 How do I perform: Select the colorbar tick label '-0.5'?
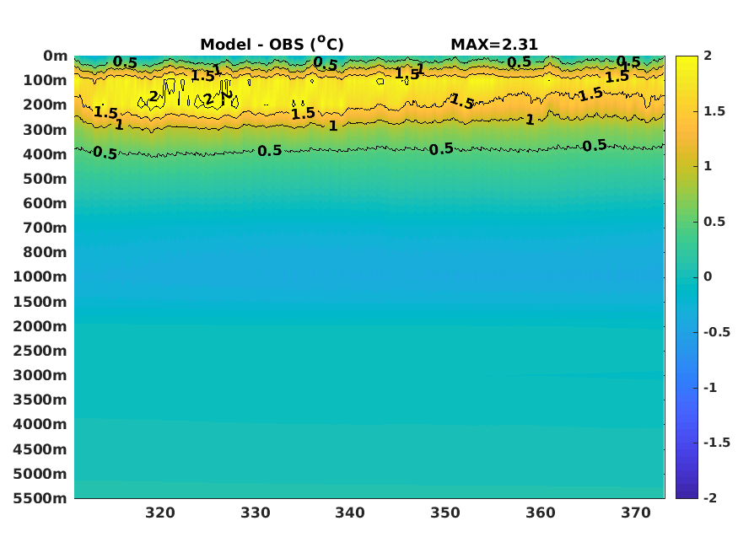tap(717, 332)
